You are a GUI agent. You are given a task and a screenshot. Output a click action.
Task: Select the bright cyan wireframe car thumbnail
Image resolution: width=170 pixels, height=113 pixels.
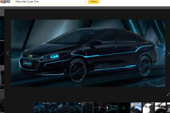click(39, 108)
